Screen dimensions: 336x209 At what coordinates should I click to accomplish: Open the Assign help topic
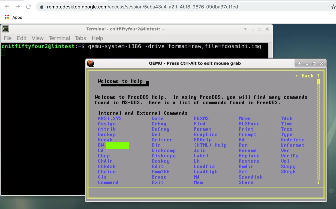click(x=107, y=124)
